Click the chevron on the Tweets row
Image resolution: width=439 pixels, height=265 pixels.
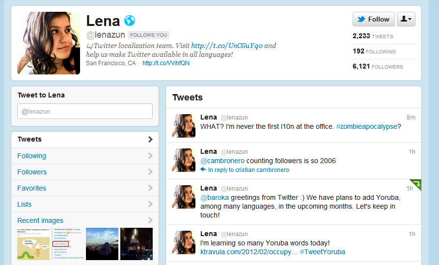(150, 139)
